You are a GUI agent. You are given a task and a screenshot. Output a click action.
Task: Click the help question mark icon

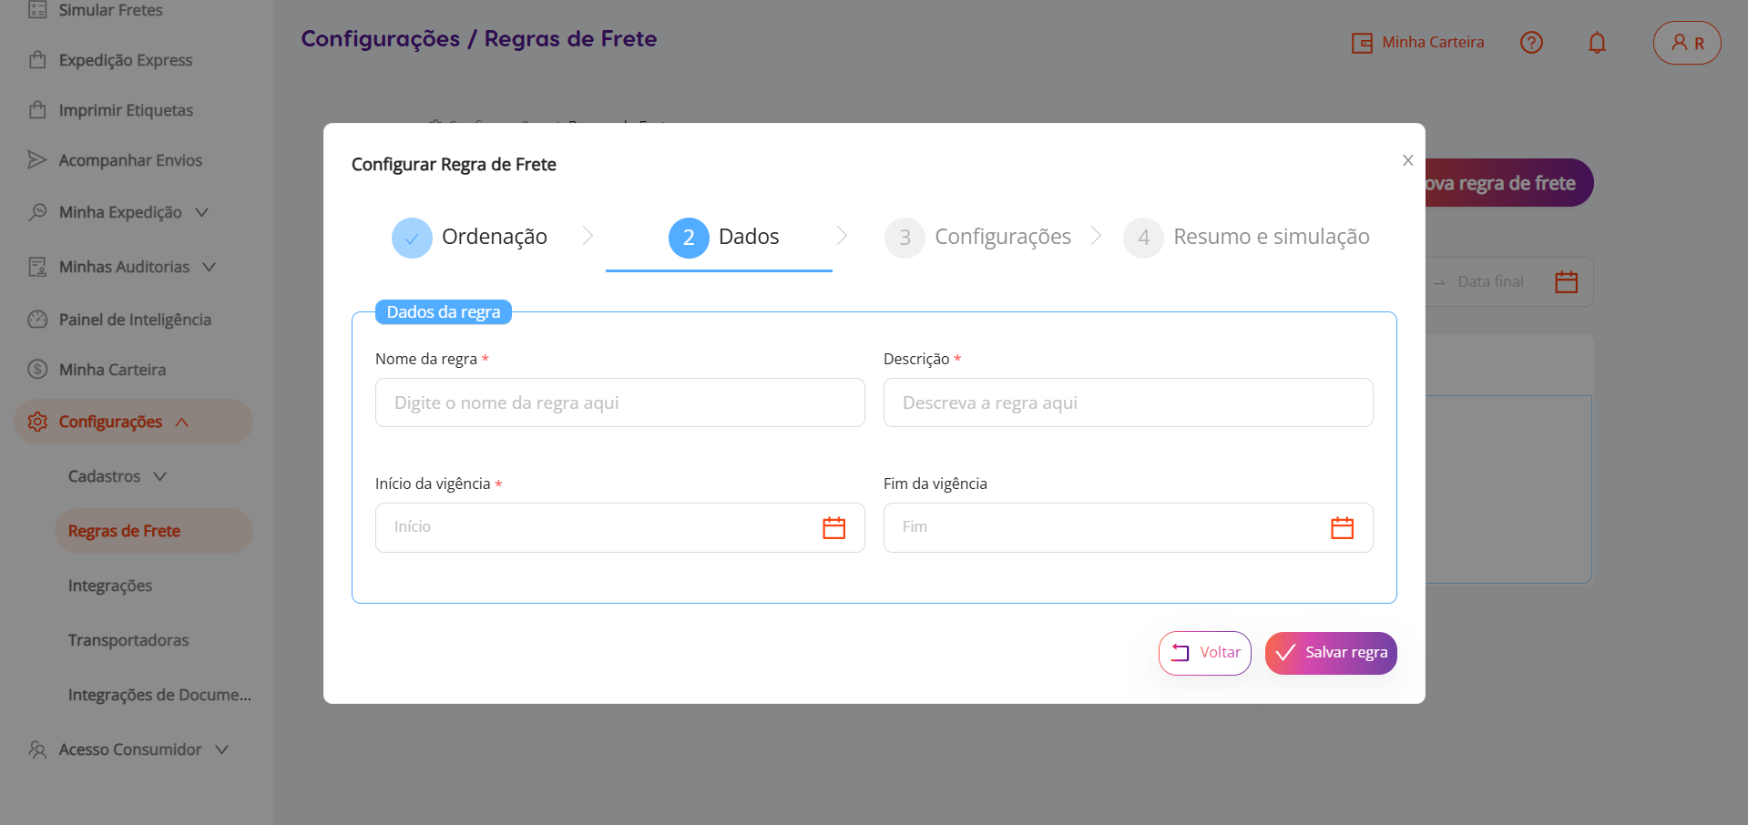point(1531,43)
